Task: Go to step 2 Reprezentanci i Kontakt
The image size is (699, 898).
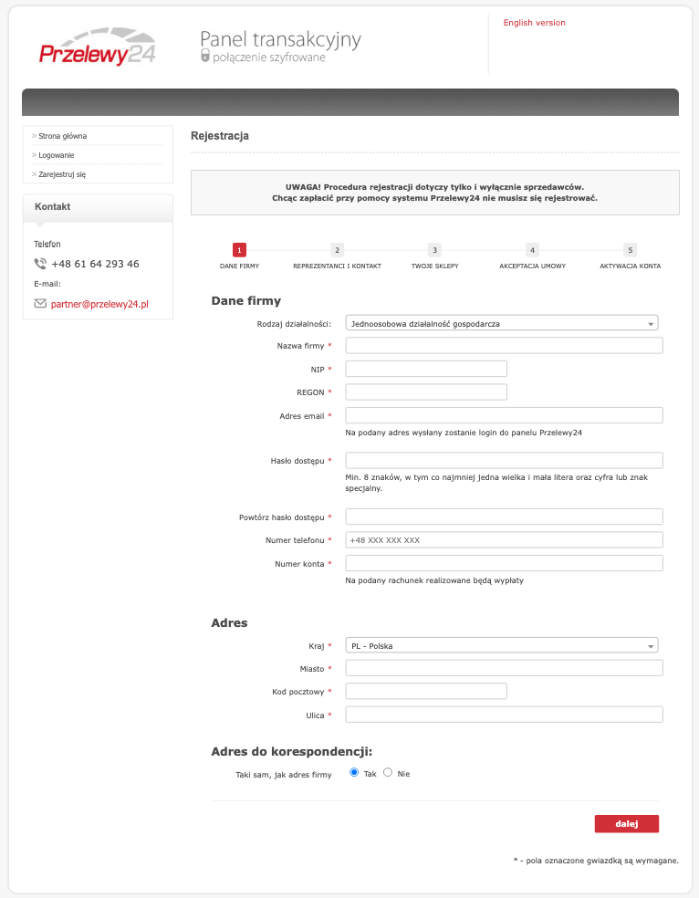Action: pyautogui.click(x=337, y=250)
